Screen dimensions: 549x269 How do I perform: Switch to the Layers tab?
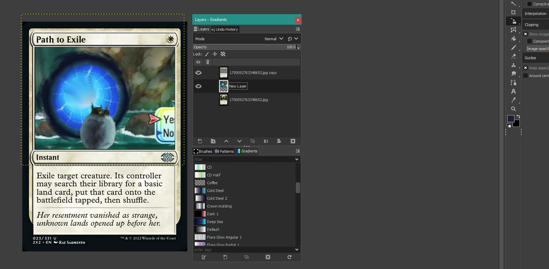tap(201, 29)
